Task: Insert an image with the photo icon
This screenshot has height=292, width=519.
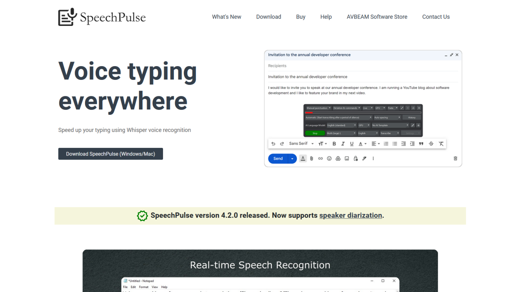Action: coord(347,159)
